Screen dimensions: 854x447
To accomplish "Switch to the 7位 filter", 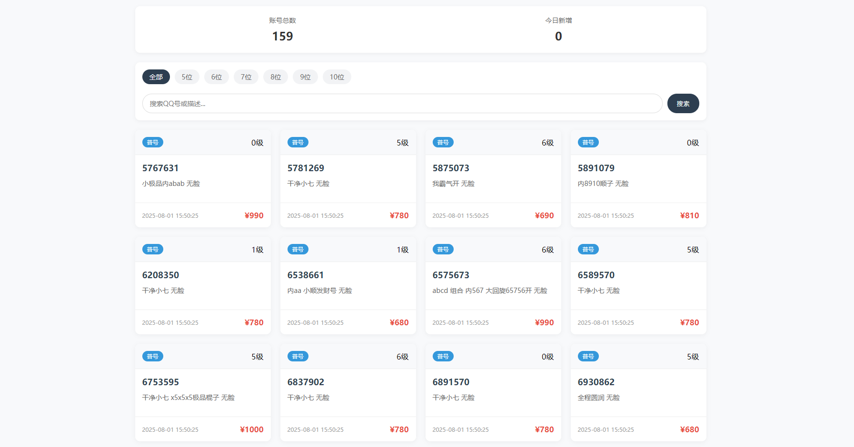I will point(246,77).
